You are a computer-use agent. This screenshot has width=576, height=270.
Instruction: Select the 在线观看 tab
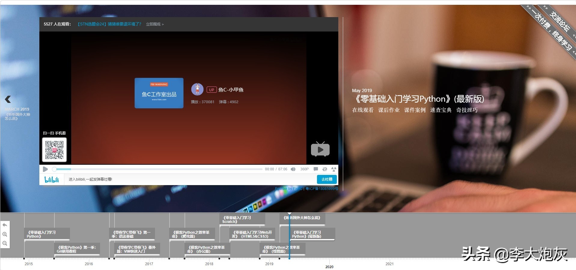[362, 110]
